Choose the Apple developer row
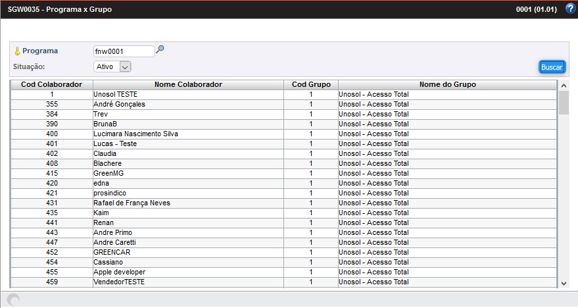Viewport: 578px width, 308px height. (119, 272)
